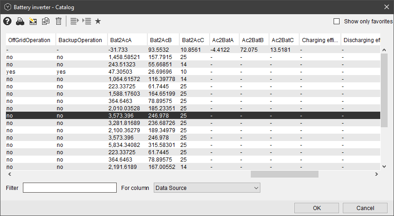The height and width of the screenshot is (216, 394).
Task: Click the favorites star icon
Action: (x=98, y=21)
